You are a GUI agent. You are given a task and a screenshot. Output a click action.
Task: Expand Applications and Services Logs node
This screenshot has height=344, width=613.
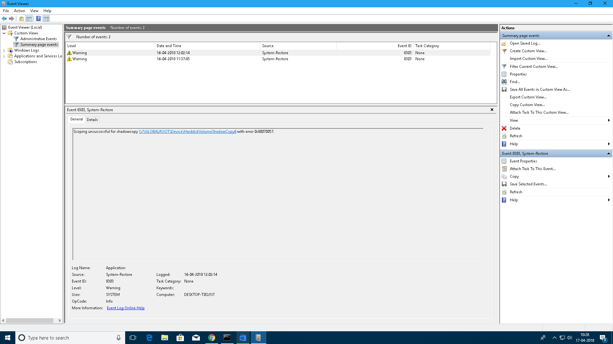tap(4, 56)
